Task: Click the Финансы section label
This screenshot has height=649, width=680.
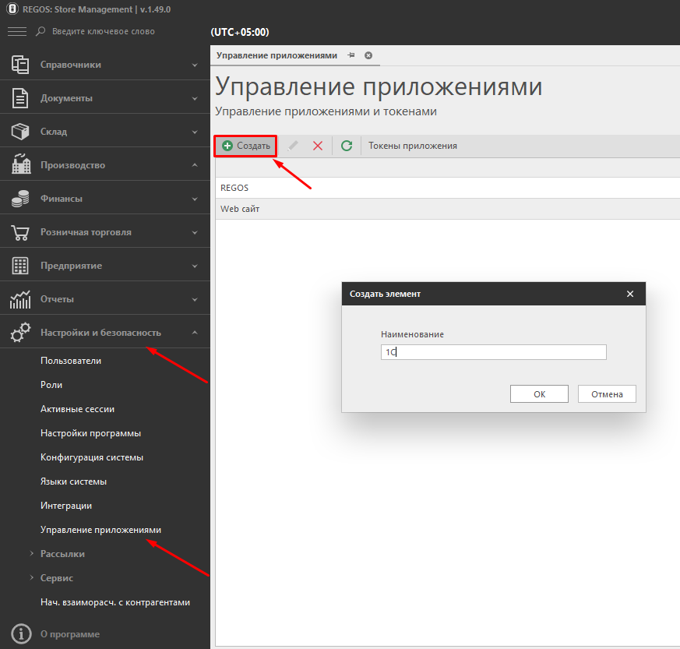Action: 62,199
